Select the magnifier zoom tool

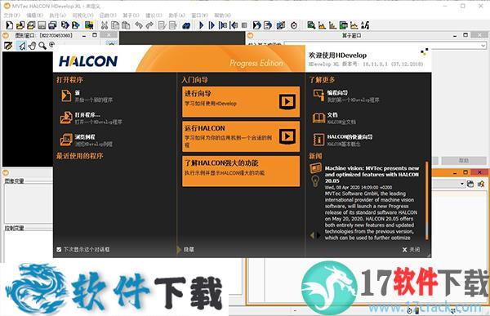click(x=42, y=46)
